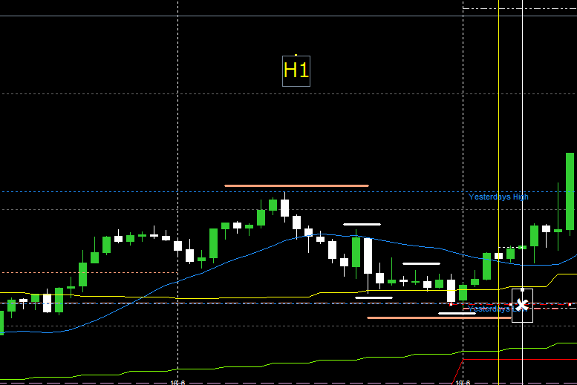The height and width of the screenshot is (385, 577).
Task: Select the white bar below large white candle
Action: click(x=374, y=297)
